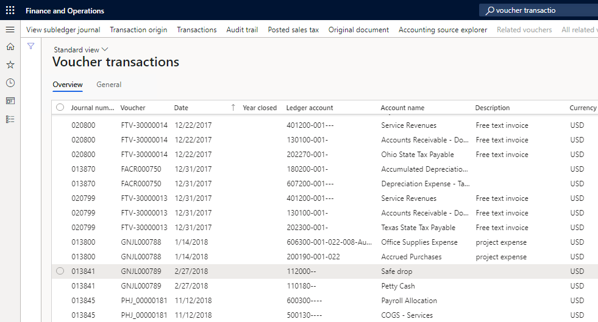Screen dimensions: 598x322
Task: Open Ledger account column header menu
Action: (310, 108)
